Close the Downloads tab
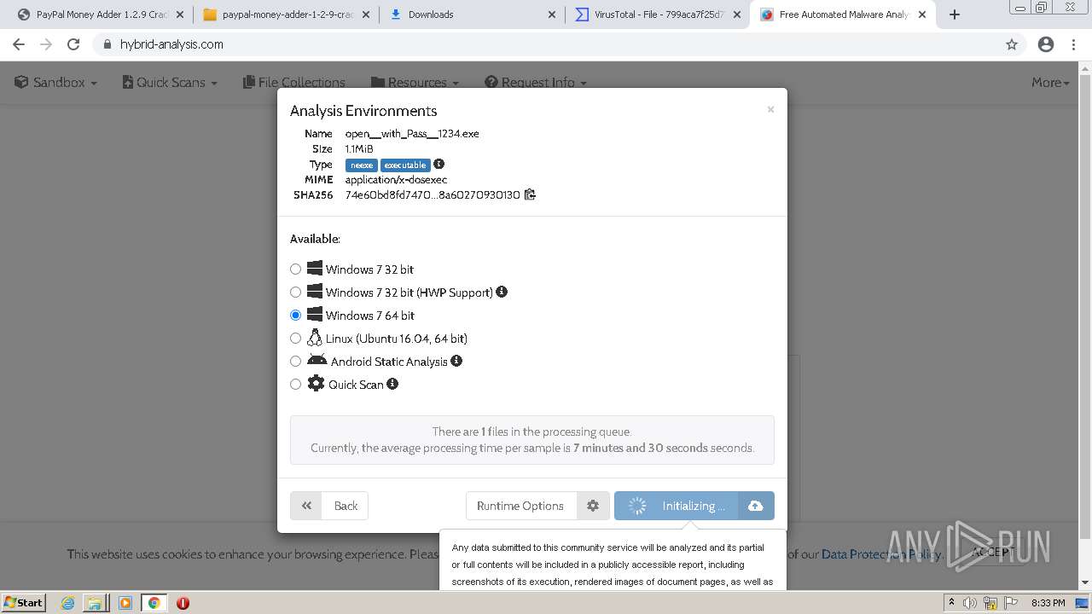This screenshot has width=1092, height=614. pyautogui.click(x=551, y=14)
